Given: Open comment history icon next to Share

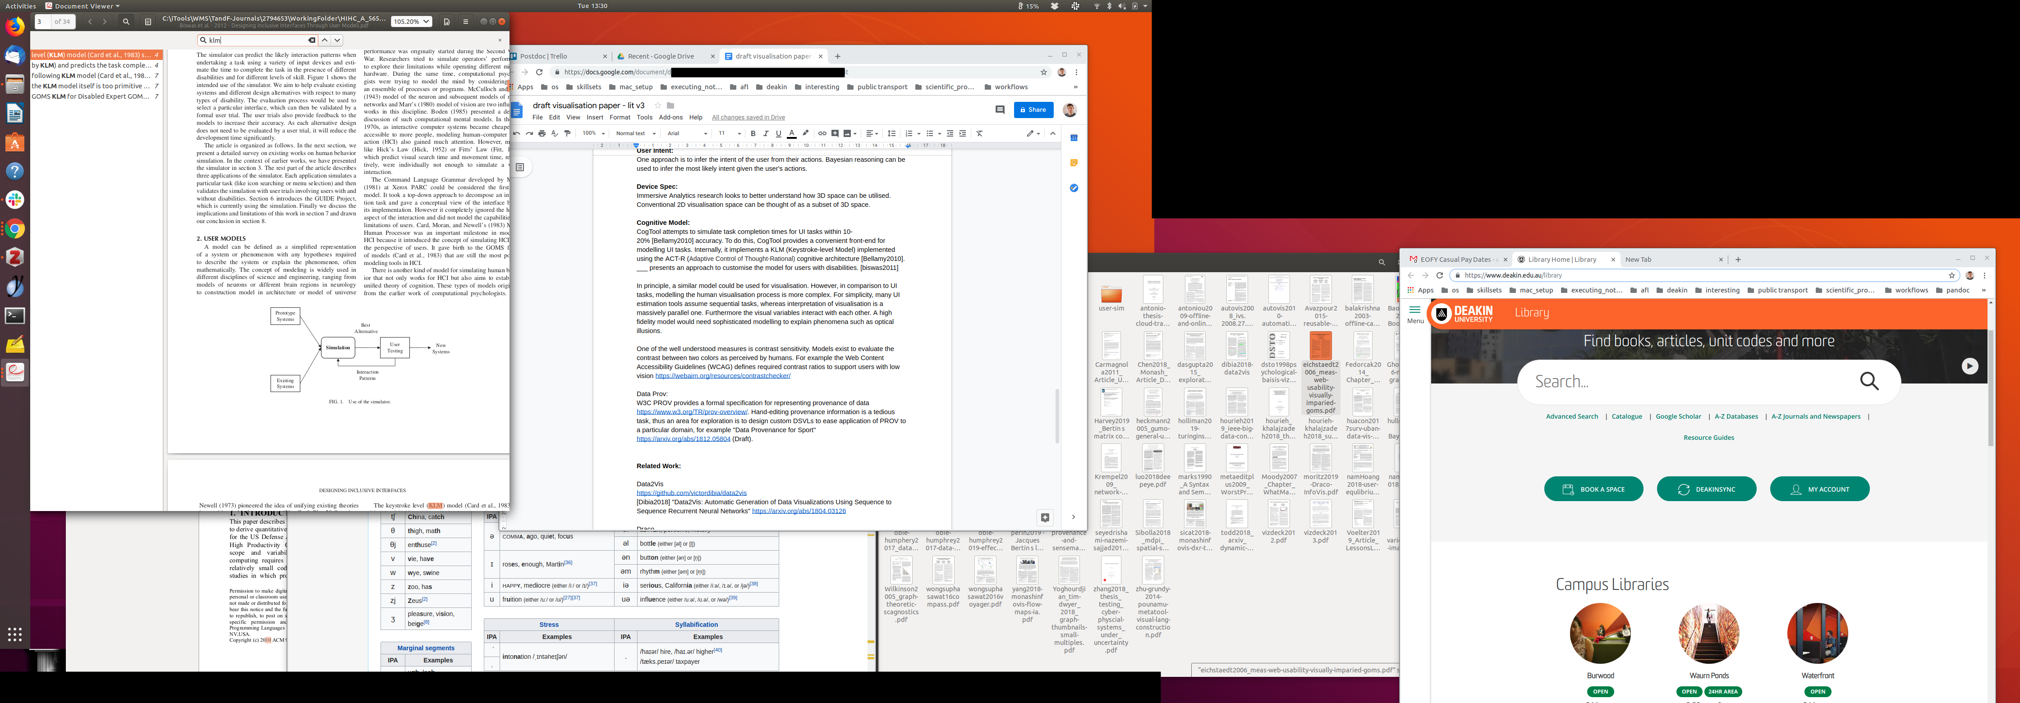Looking at the screenshot, I should pos(1000,110).
